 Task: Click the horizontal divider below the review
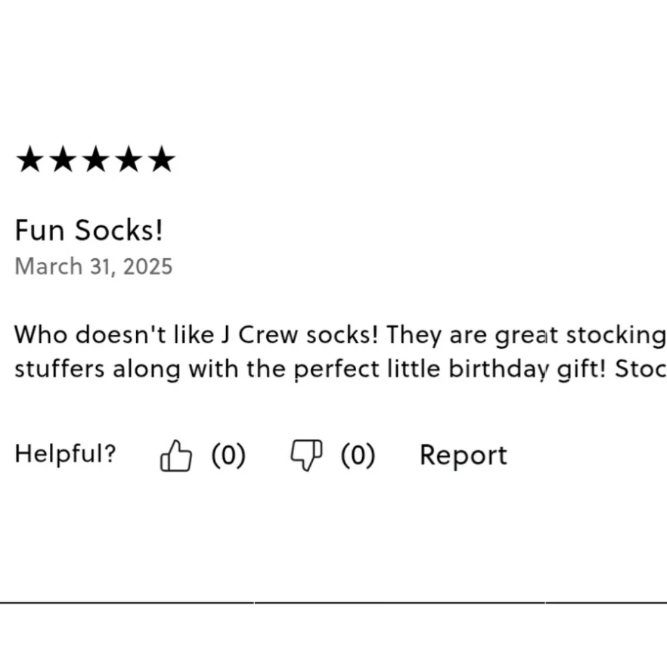(x=333, y=602)
